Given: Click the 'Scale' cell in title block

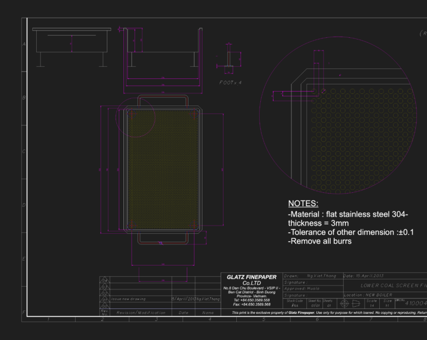Looking at the screenshot, I should coord(372,303).
